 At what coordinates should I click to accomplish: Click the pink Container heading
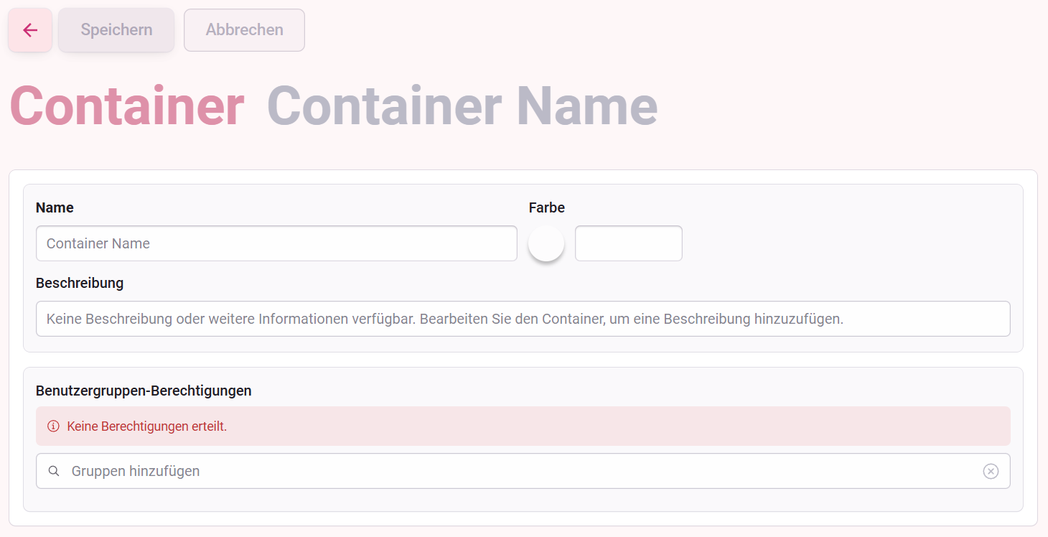[126, 106]
